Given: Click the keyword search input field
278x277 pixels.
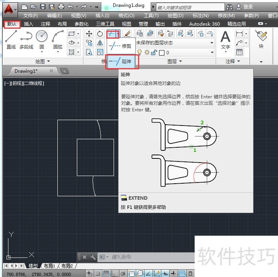Looking at the screenshot, I should tap(190, 7).
